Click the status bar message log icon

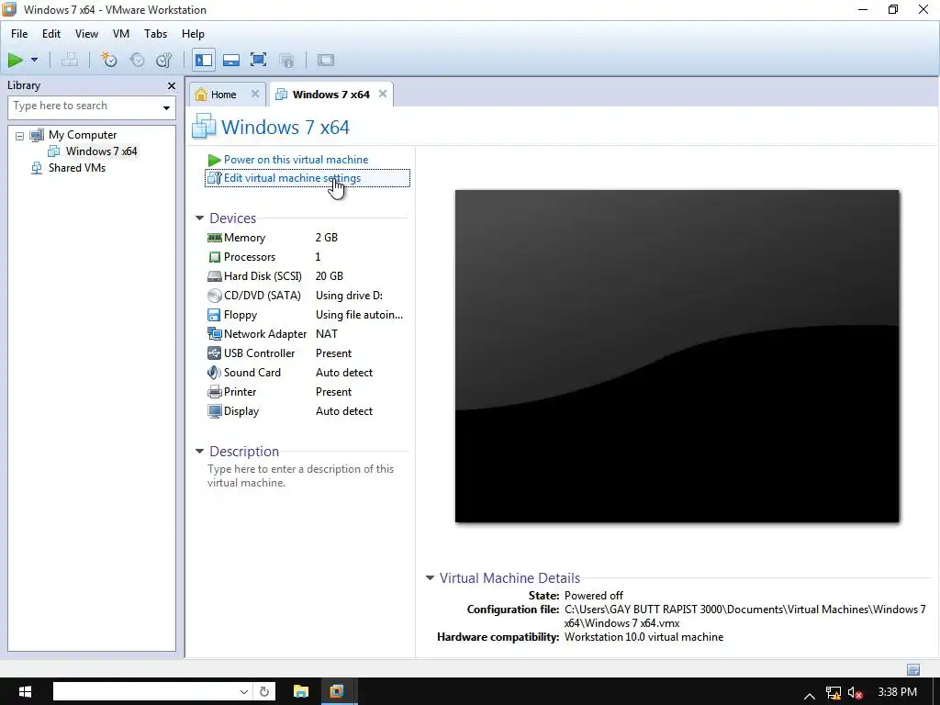pos(913,669)
